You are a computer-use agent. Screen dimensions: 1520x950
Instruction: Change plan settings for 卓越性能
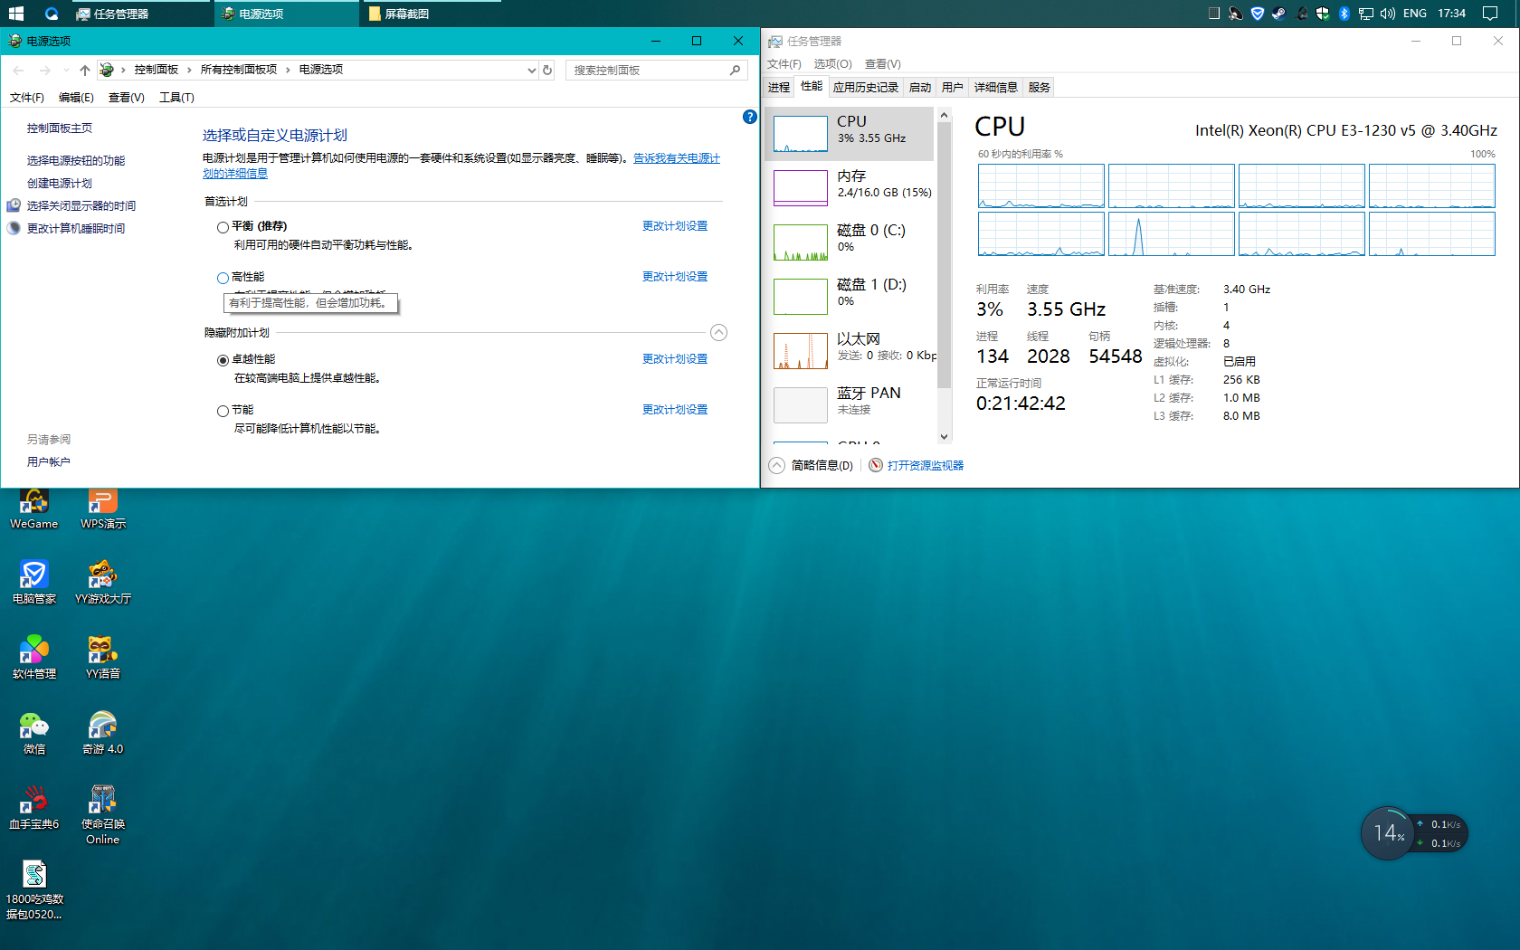tap(675, 359)
